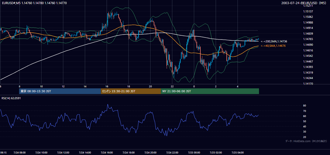Click the 40 SMA 1.14676 label
The height and width of the screenshot is (155, 330).
tap(273, 46)
